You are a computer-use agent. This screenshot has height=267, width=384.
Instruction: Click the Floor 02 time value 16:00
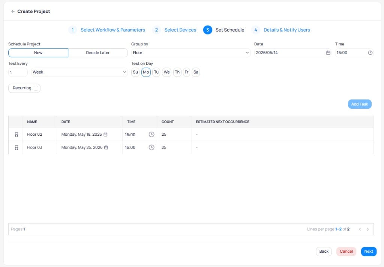point(130,135)
